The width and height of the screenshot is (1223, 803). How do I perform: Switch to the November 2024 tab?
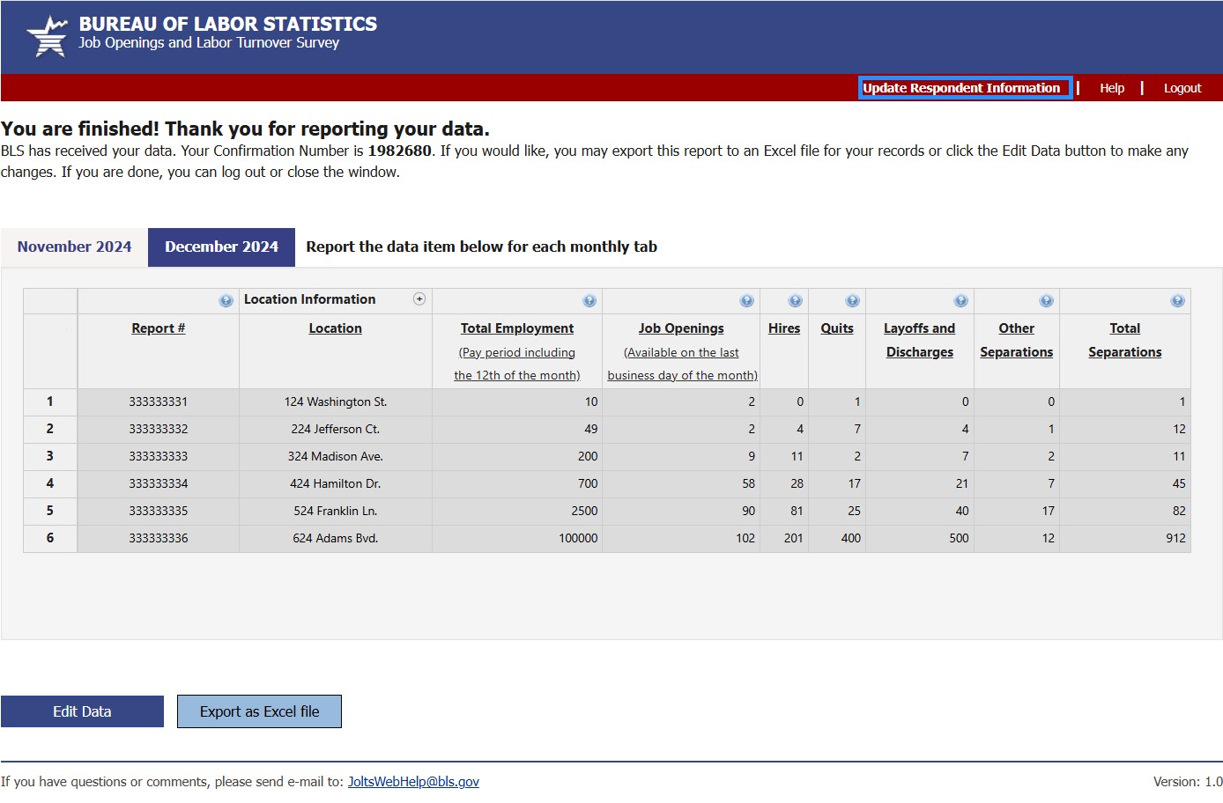click(74, 247)
